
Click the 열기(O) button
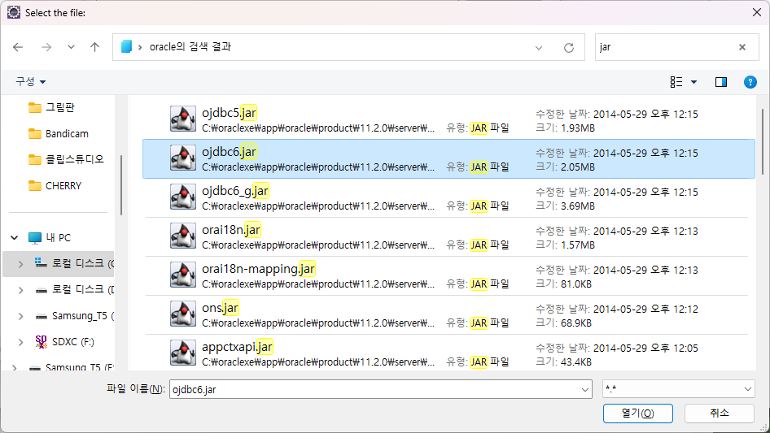637,414
